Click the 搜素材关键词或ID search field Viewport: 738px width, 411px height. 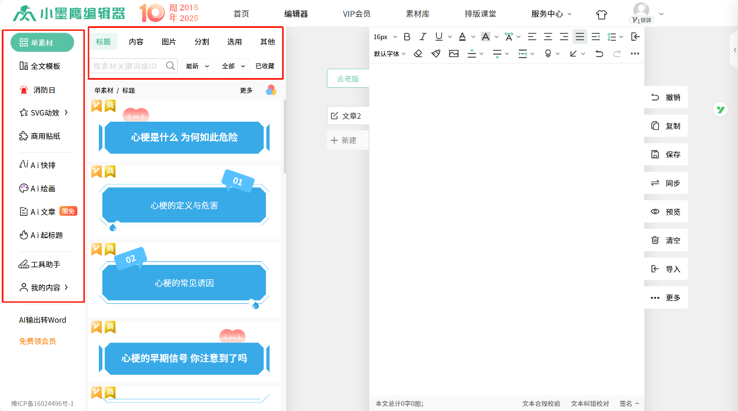point(127,66)
